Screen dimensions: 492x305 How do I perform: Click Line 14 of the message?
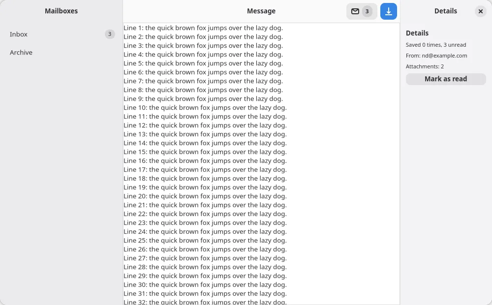[205, 143]
